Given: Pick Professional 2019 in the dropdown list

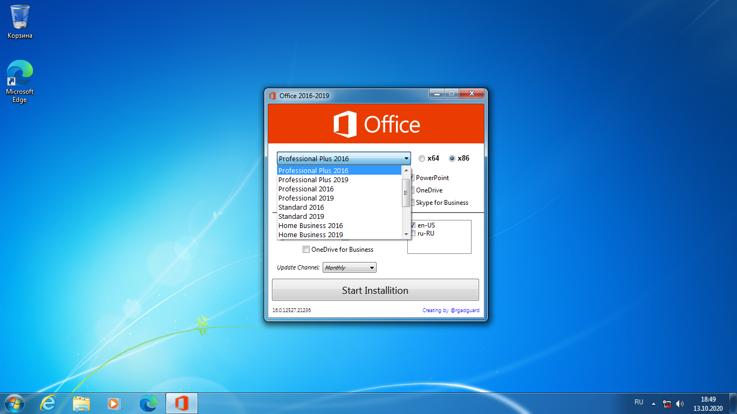Looking at the screenshot, I should tap(339, 198).
